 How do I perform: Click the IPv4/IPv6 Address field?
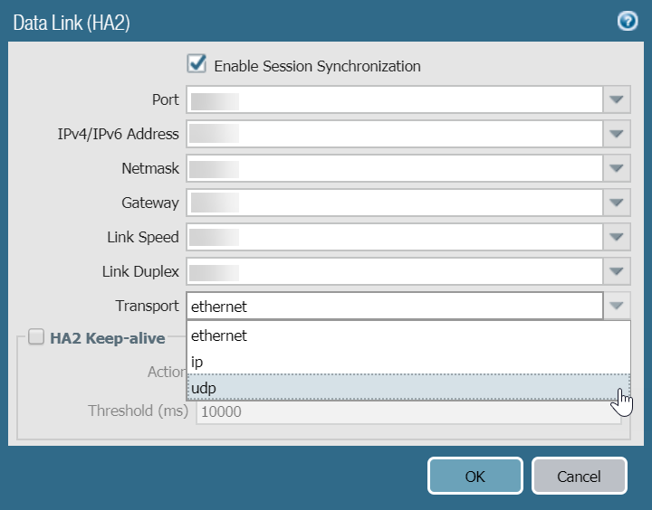tap(395, 134)
